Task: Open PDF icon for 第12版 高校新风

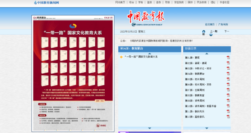Action: point(228,117)
